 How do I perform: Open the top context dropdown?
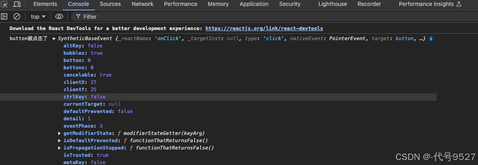pyautogui.click(x=38, y=16)
